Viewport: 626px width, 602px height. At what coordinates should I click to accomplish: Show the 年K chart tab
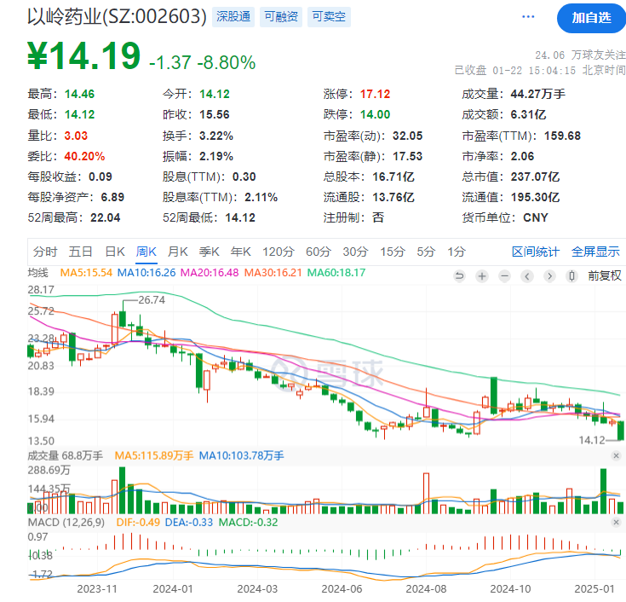tap(241, 252)
